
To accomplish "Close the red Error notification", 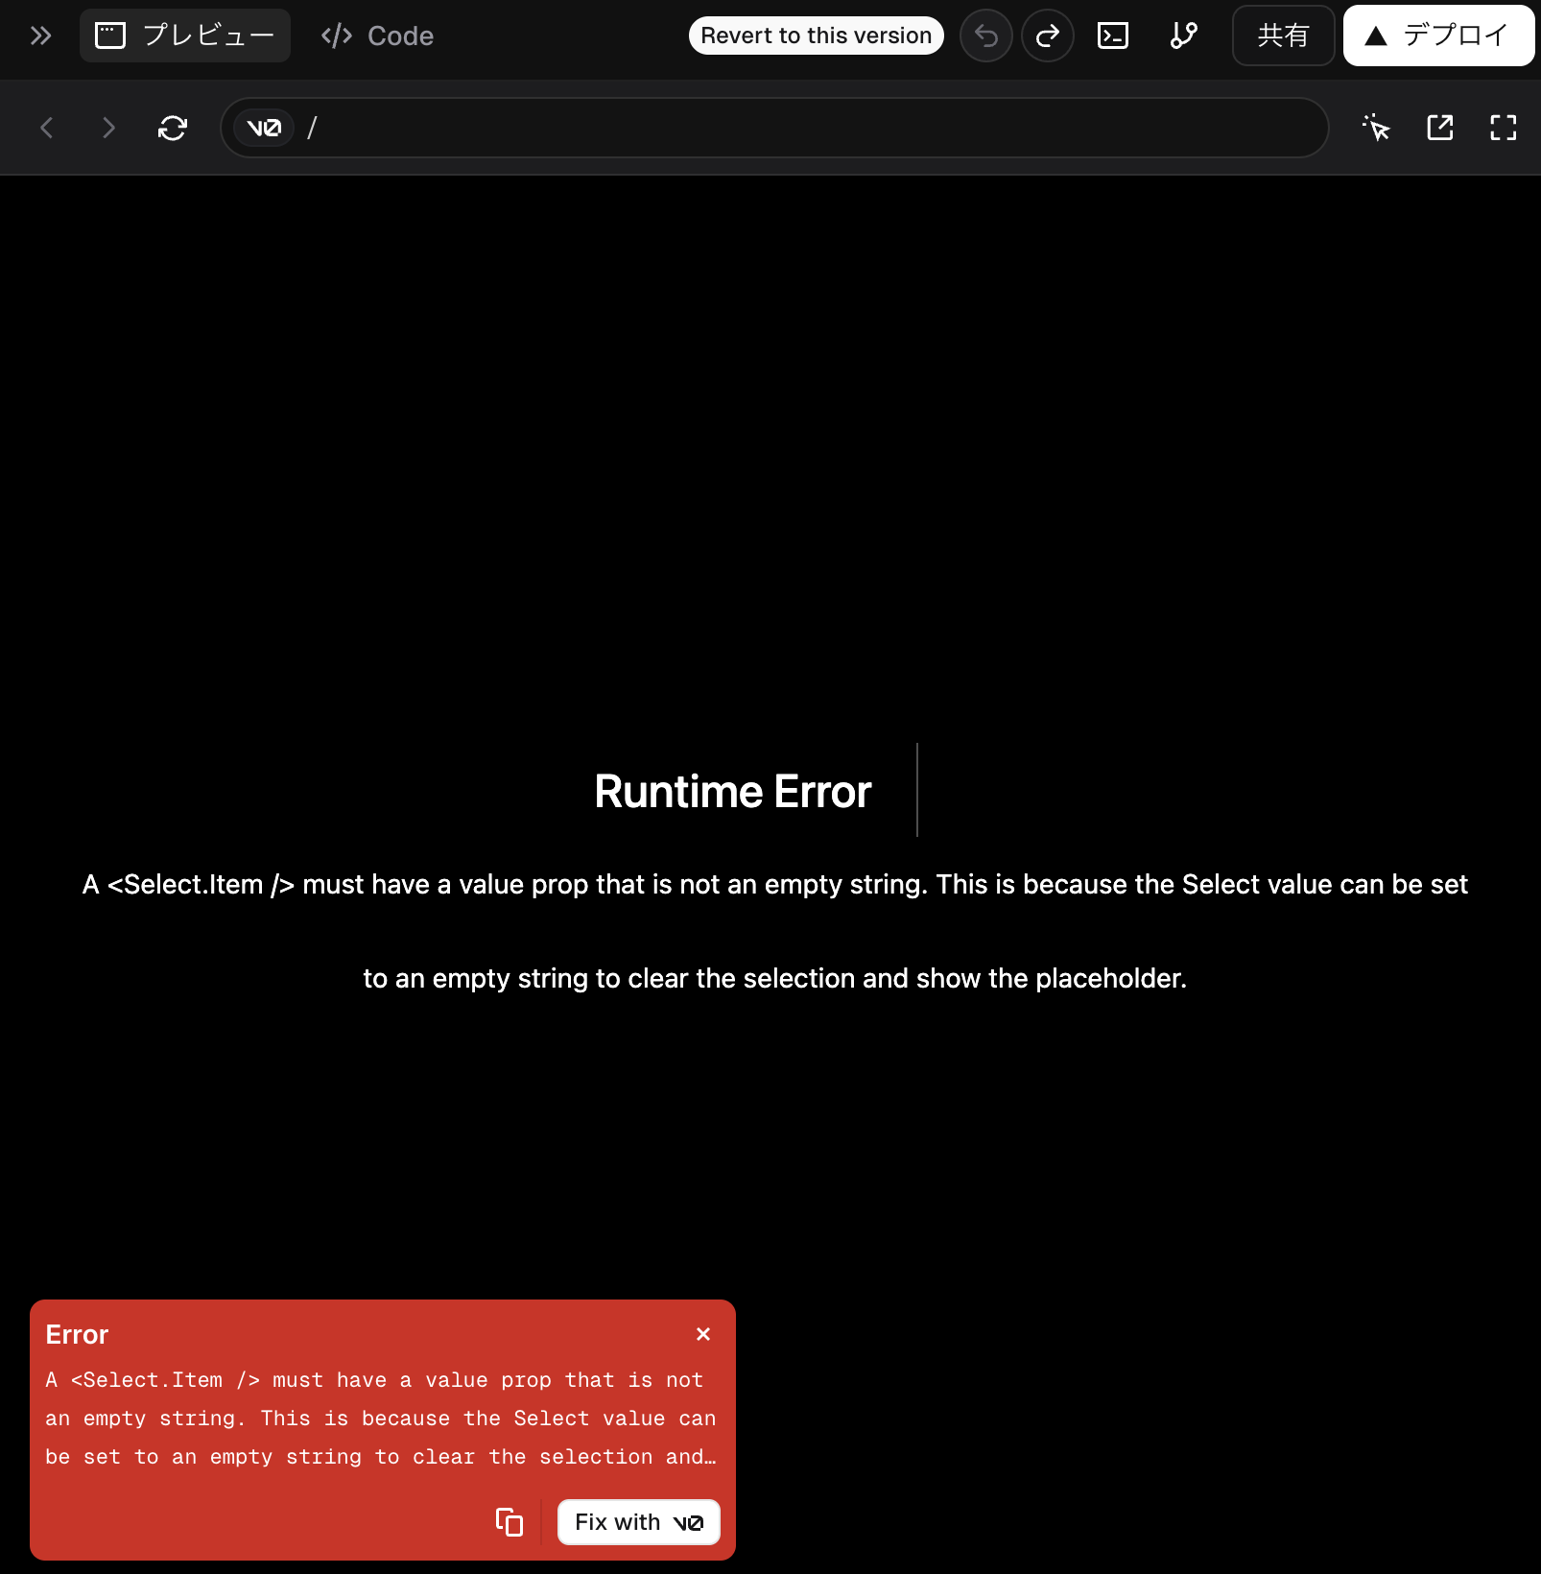I will (703, 1334).
